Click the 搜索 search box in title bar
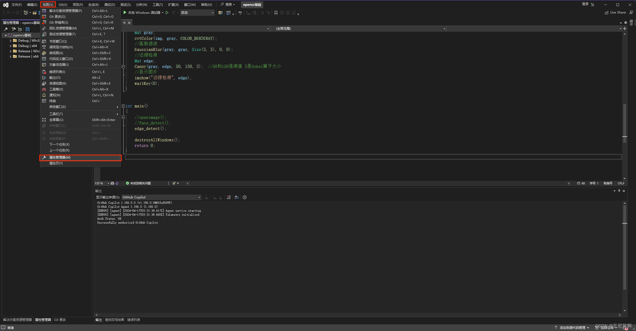The image size is (636, 331). (228, 5)
